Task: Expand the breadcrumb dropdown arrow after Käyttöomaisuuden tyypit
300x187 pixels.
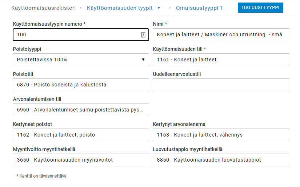Action: pos(159,8)
